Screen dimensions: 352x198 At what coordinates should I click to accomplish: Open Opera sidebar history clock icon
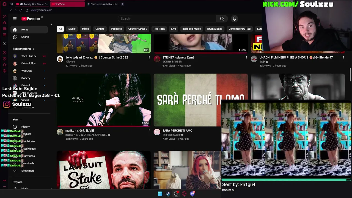4,59
